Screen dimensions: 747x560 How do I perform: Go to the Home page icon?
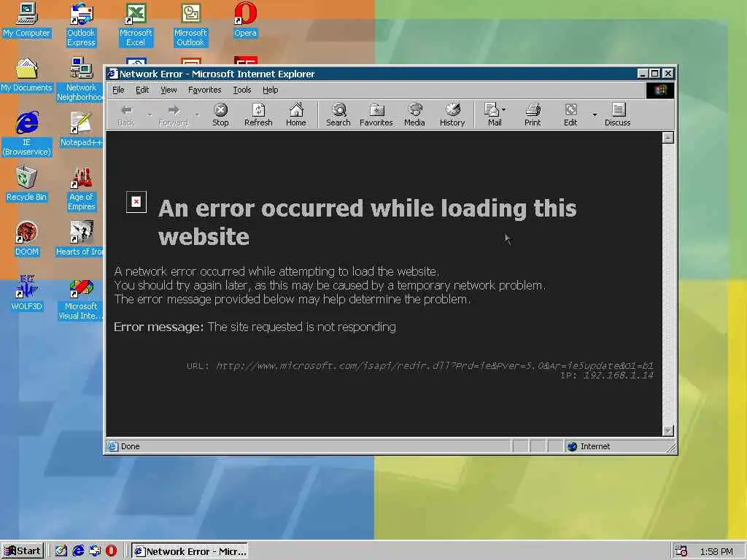pos(296,115)
